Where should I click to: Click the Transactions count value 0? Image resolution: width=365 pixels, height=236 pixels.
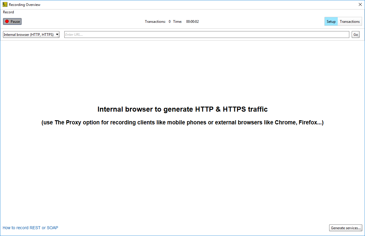(170, 22)
